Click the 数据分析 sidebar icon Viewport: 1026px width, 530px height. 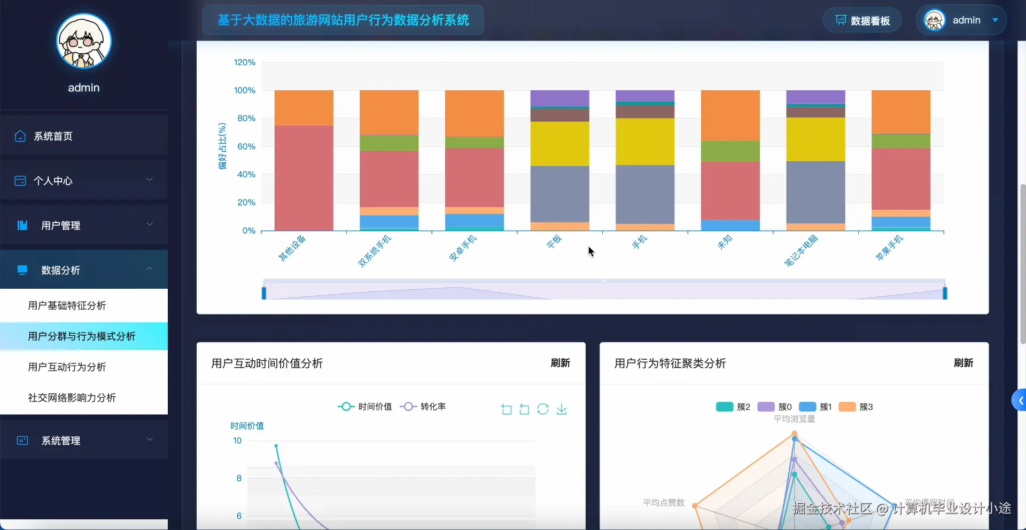(22, 270)
